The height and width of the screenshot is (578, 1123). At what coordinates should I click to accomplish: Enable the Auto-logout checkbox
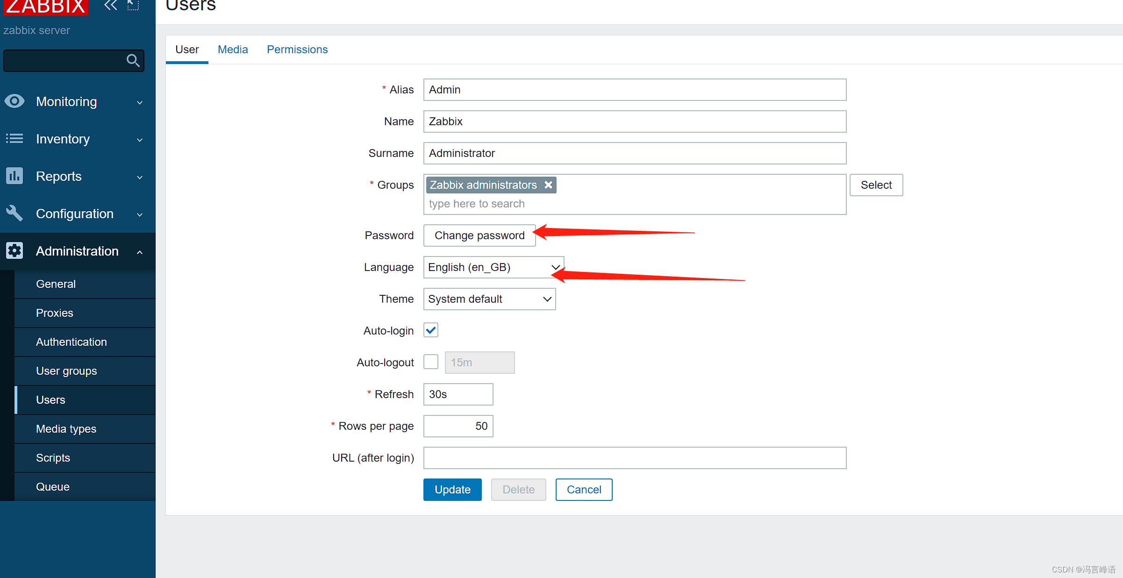tap(431, 362)
